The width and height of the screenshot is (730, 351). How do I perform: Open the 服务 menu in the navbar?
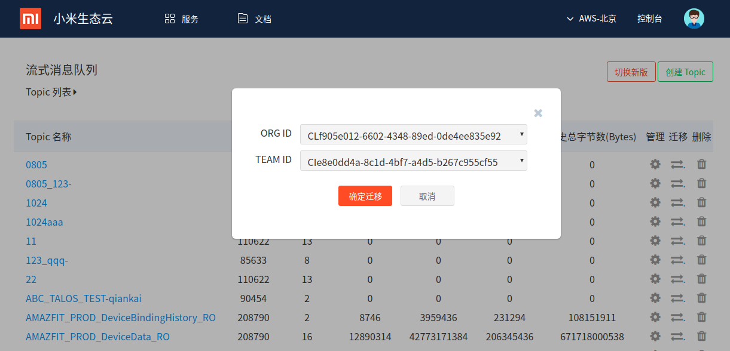click(x=182, y=19)
